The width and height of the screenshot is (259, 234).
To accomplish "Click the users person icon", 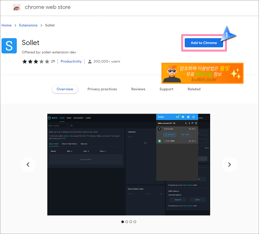I will point(90,62).
